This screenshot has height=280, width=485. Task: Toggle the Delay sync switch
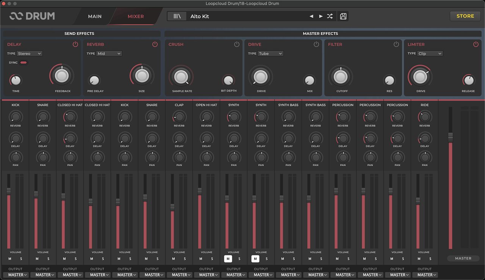23,63
